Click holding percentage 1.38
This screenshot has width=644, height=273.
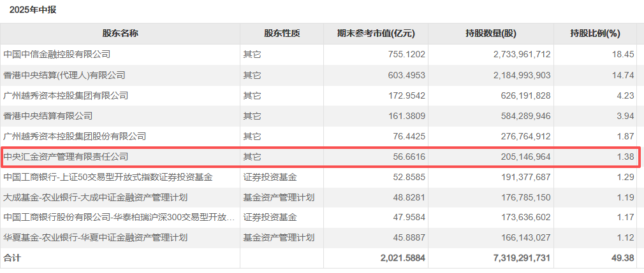[x=627, y=157]
